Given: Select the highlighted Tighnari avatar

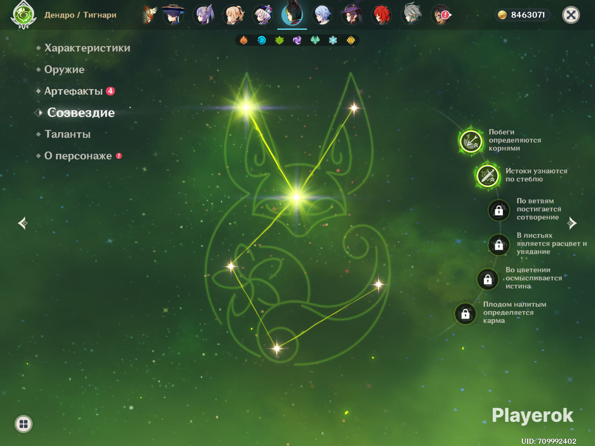Looking at the screenshot, I should [292, 14].
